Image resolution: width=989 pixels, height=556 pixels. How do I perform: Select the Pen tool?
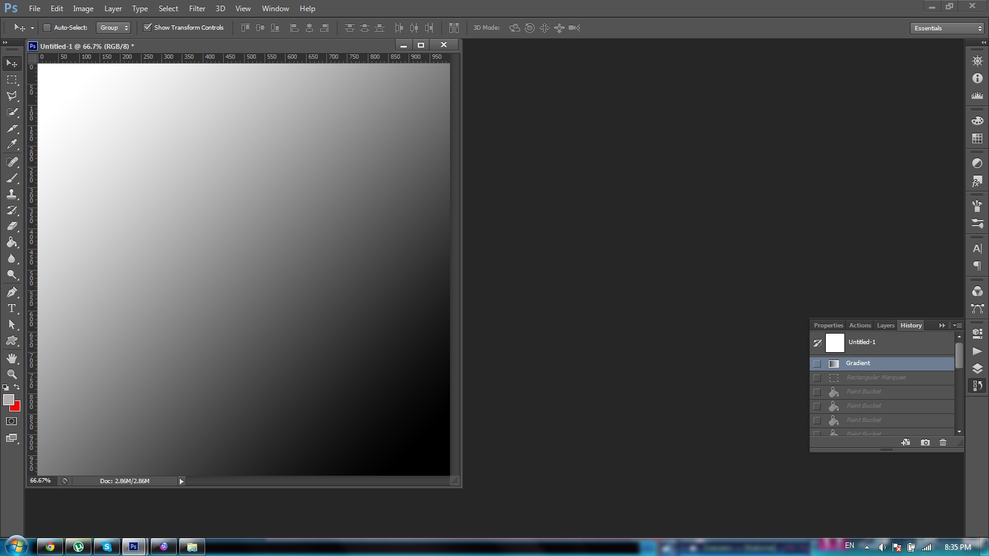point(12,292)
